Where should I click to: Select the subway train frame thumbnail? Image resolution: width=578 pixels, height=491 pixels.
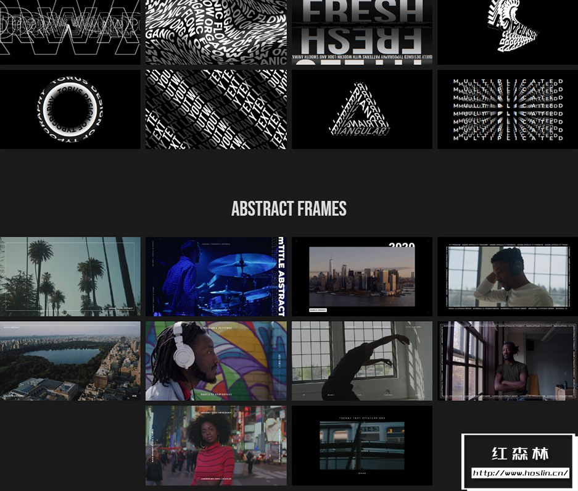pos(362,445)
